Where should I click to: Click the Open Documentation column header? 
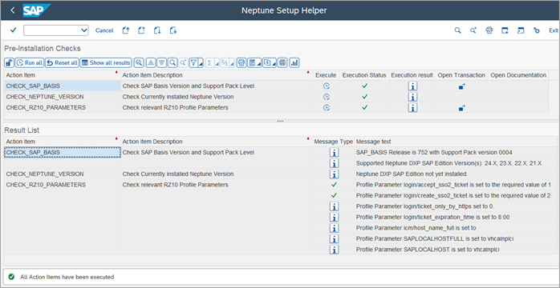518,75
